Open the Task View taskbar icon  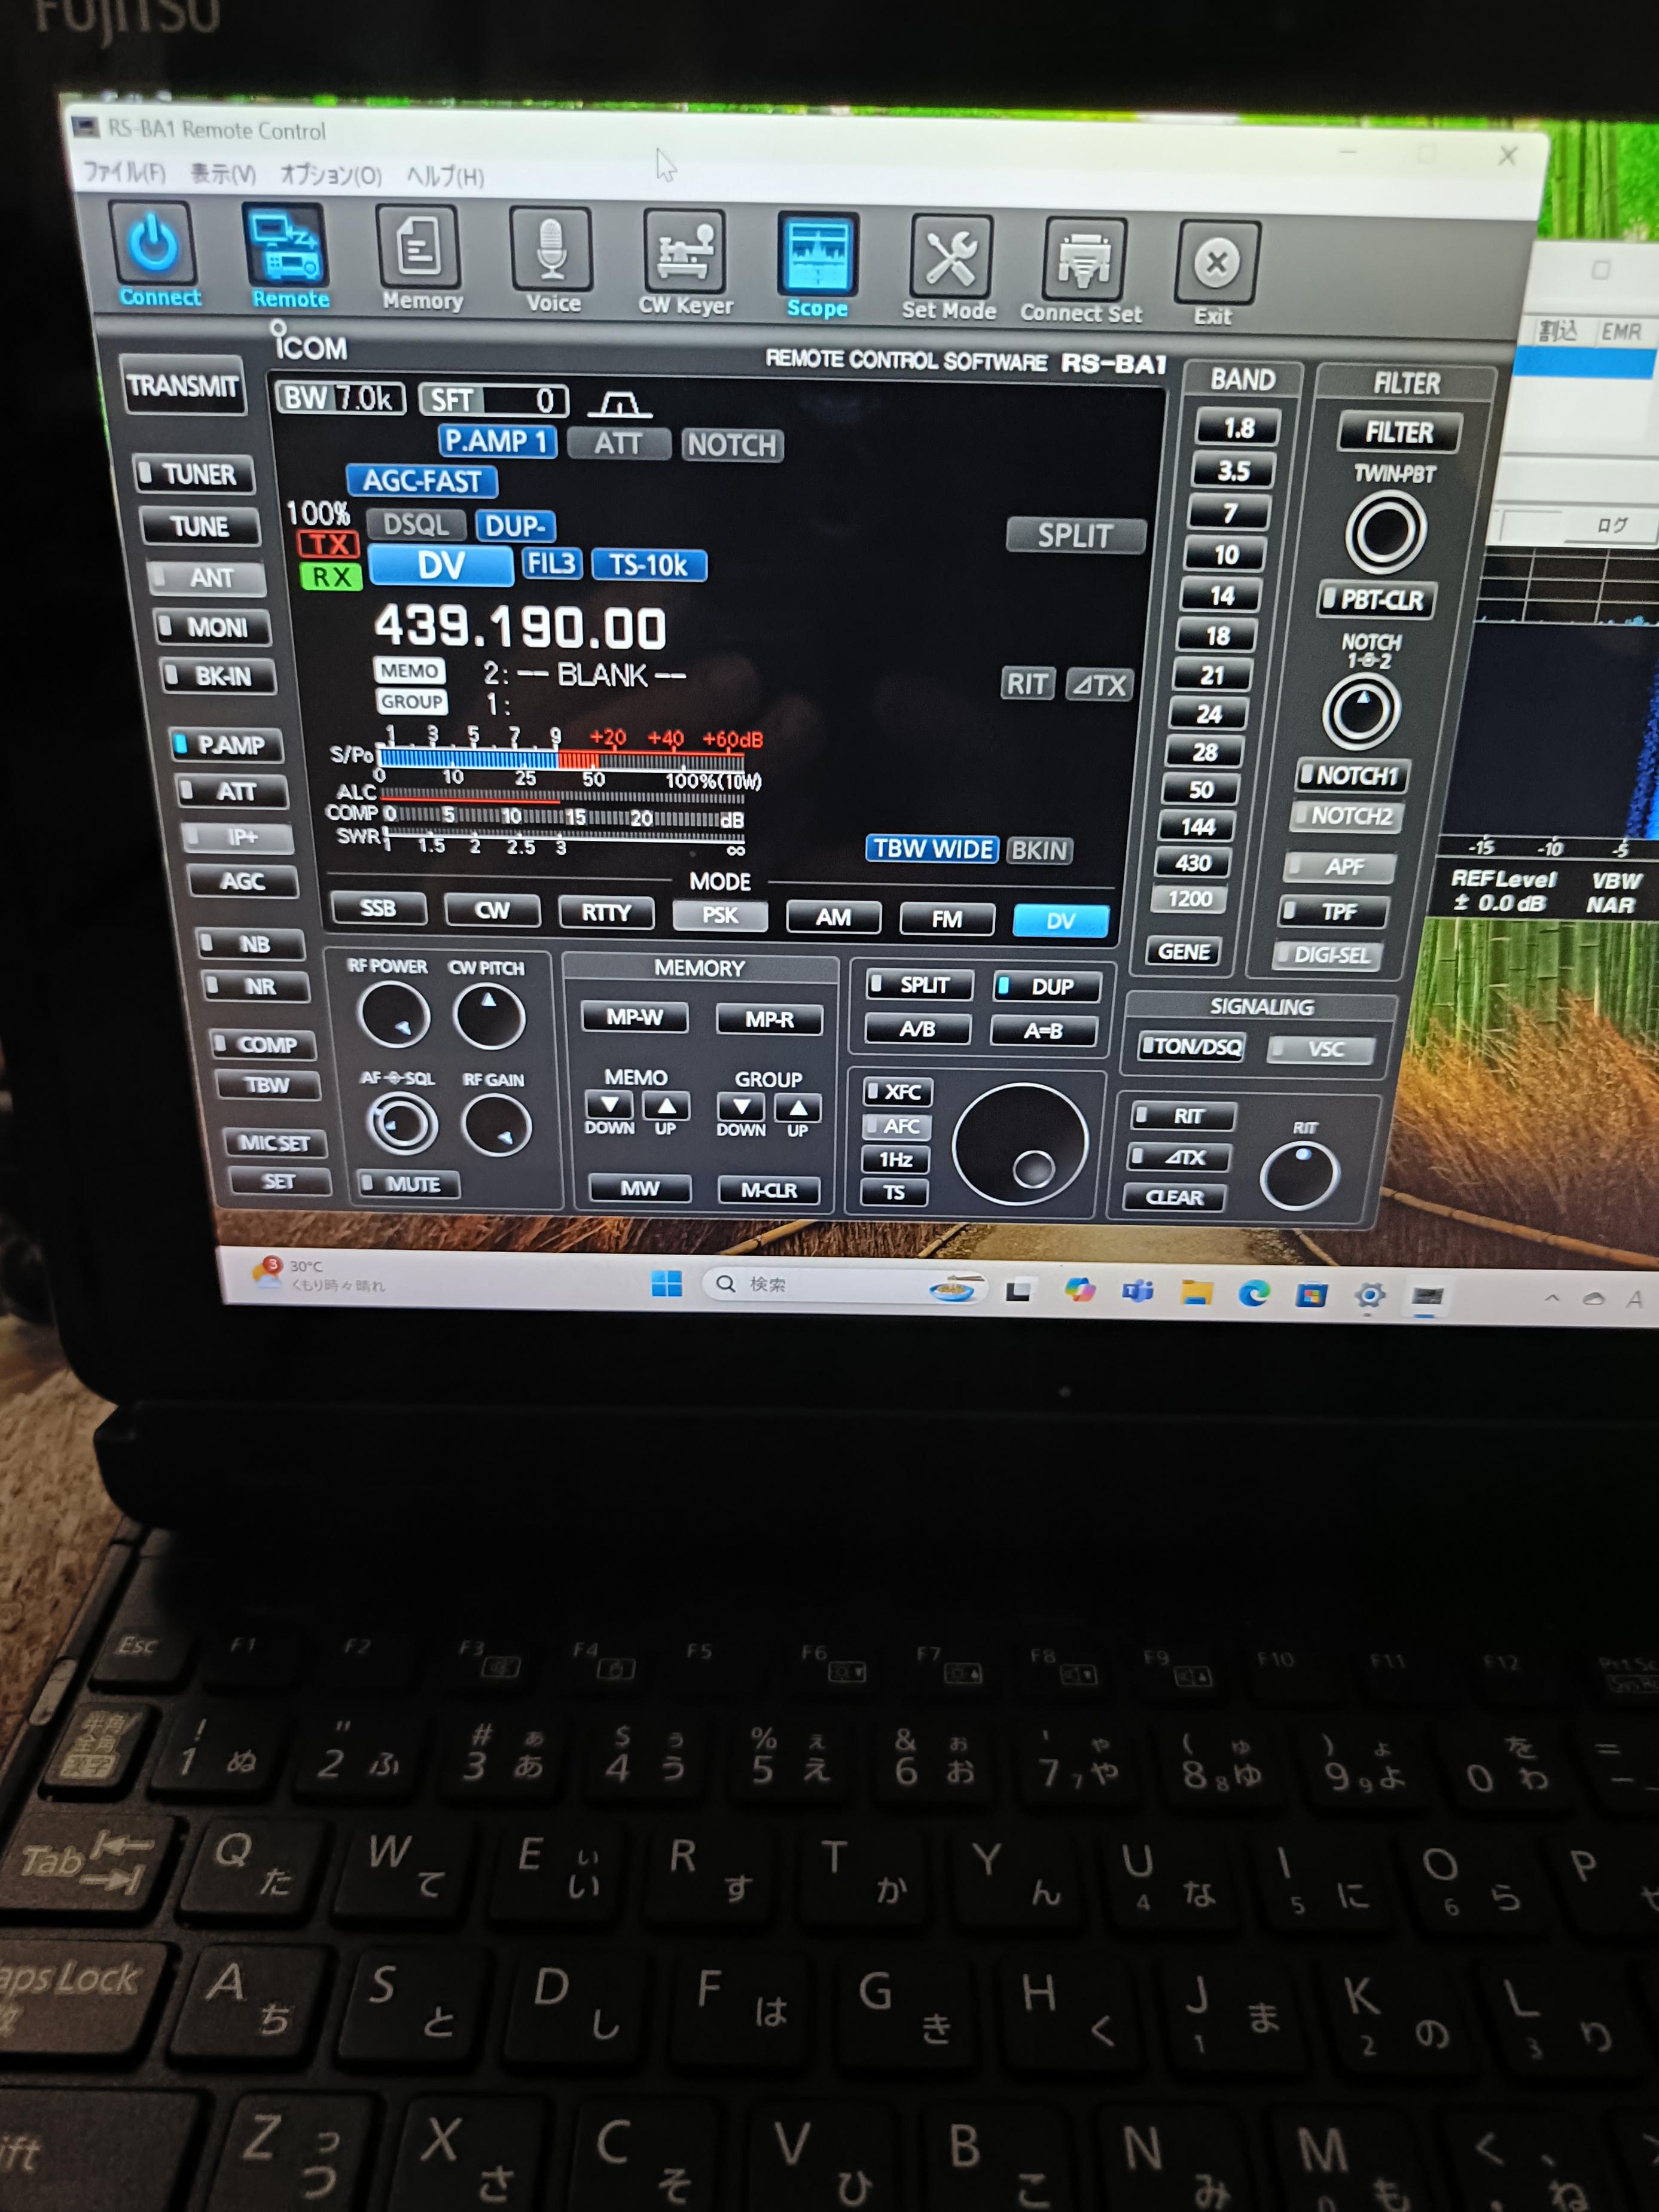[1019, 1290]
